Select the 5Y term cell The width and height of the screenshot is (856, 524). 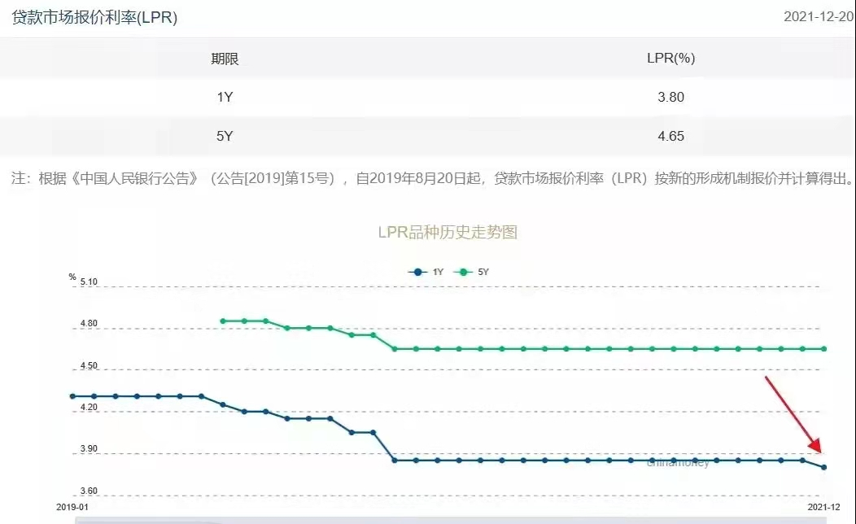[225, 136]
